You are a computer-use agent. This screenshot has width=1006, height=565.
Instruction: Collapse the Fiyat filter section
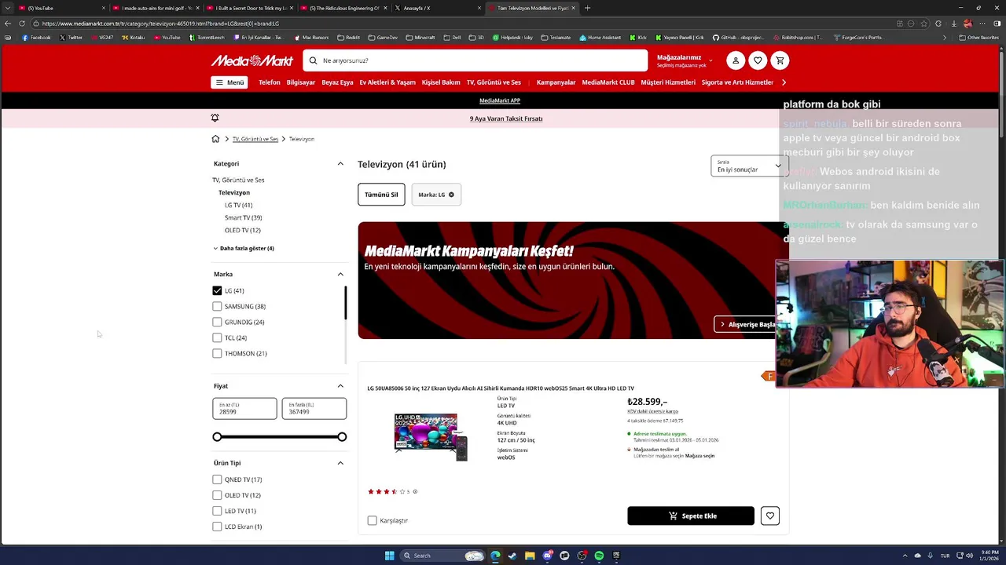click(x=340, y=386)
